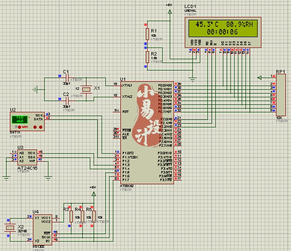
Task: Select the RP1 resistor pack
Action: coord(281,95)
